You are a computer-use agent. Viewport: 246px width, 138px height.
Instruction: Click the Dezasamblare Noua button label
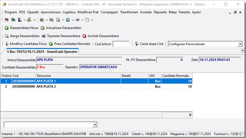point(24,28)
